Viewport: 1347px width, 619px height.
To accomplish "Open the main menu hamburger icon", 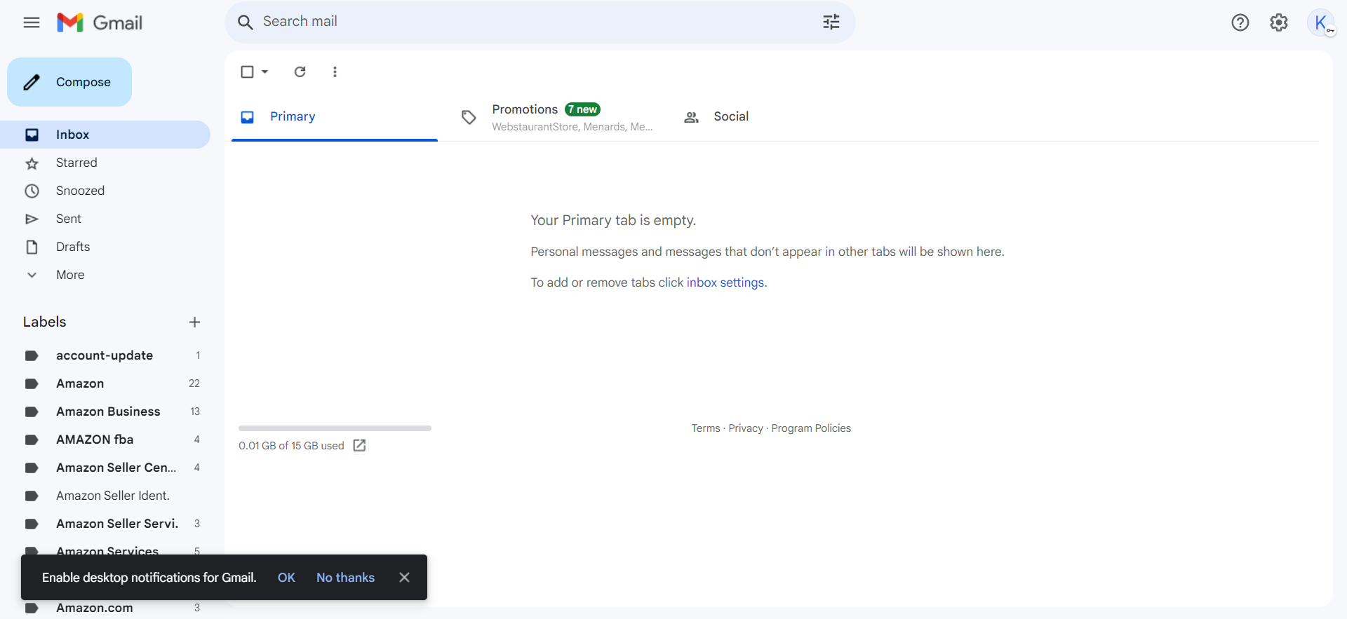I will coord(32,22).
